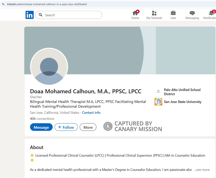Open the Contact info link

pyautogui.click(x=91, y=113)
